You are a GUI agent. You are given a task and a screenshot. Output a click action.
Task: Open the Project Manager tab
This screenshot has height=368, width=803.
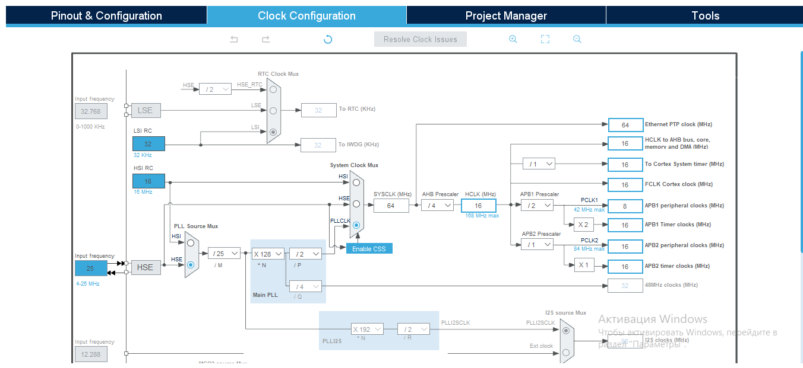[506, 15]
